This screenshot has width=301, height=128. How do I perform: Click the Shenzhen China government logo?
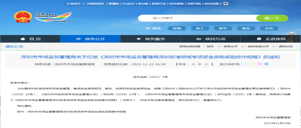(x=53, y=18)
